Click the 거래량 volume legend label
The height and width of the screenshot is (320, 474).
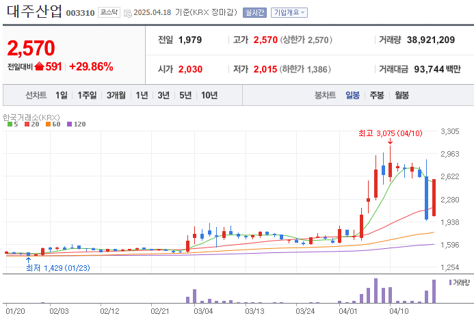461,282
